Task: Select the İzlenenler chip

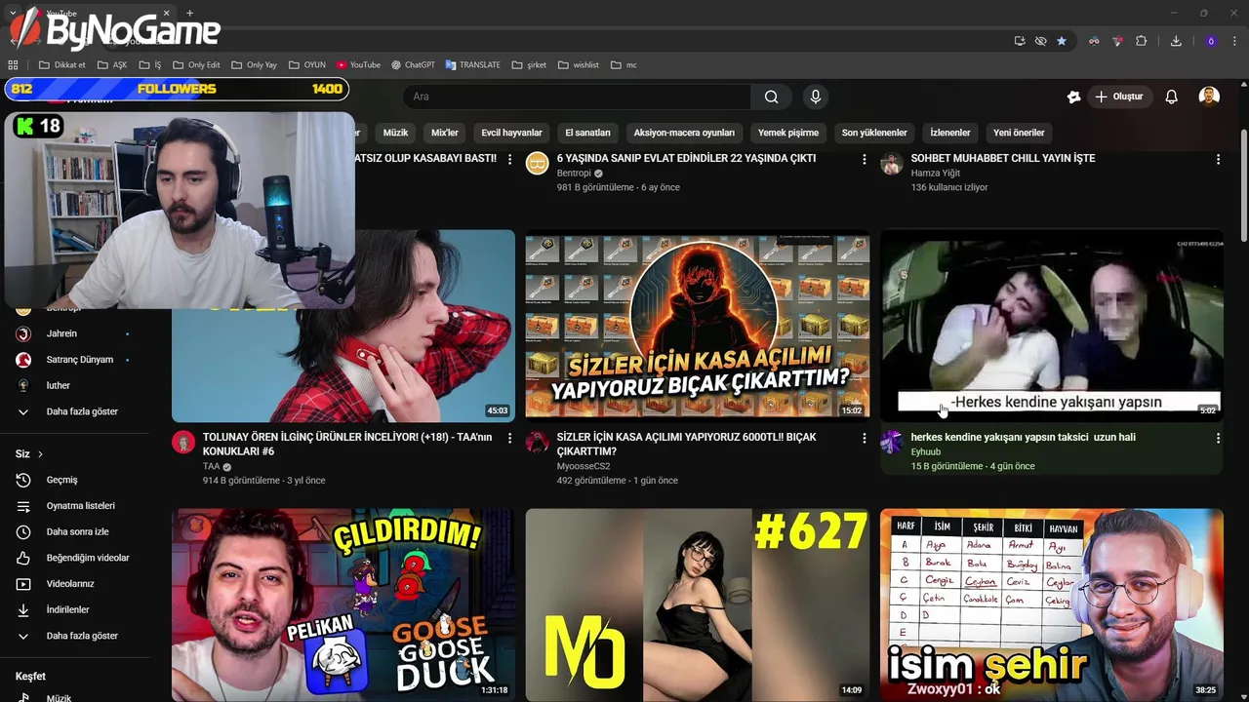Action: (x=950, y=133)
